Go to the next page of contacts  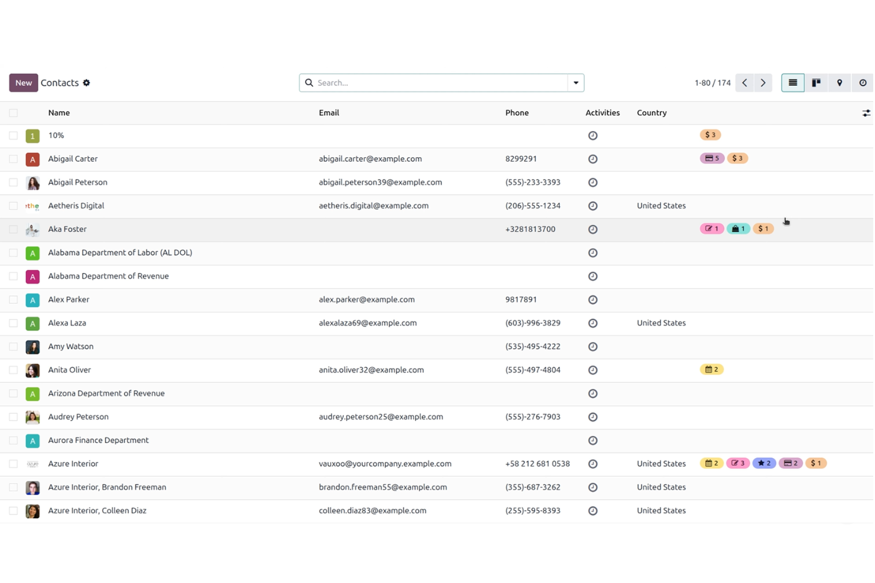[763, 83]
